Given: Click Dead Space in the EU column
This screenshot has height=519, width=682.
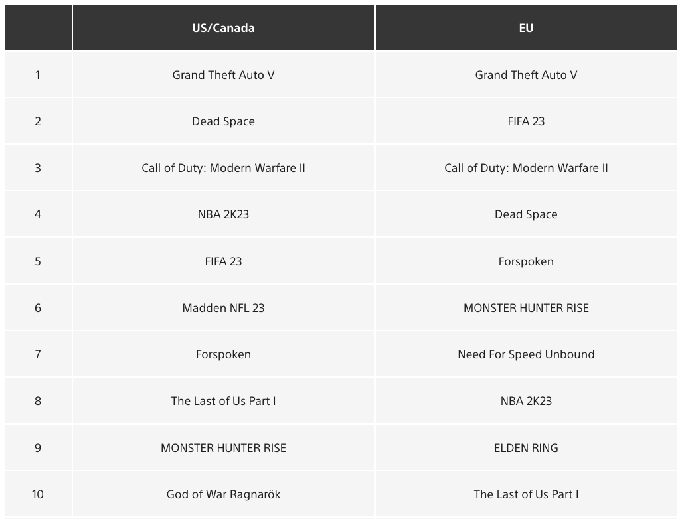Looking at the screenshot, I should point(526,214).
